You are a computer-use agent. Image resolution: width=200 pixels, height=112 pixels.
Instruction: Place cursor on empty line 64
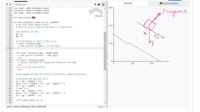pyautogui.click(x=59, y=48)
